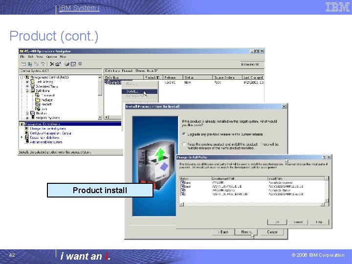Click the Last Changed column header
The width and height of the screenshot is (352, 264).
(x=253, y=77)
